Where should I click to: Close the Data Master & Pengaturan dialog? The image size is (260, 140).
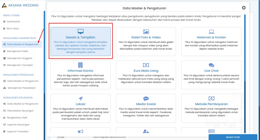click(244, 8)
